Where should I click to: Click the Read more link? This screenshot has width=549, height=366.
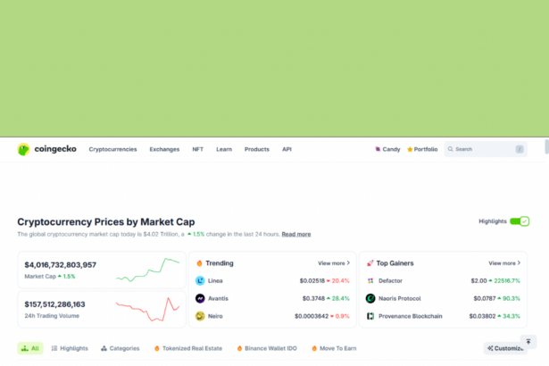pyautogui.click(x=296, y=234)
